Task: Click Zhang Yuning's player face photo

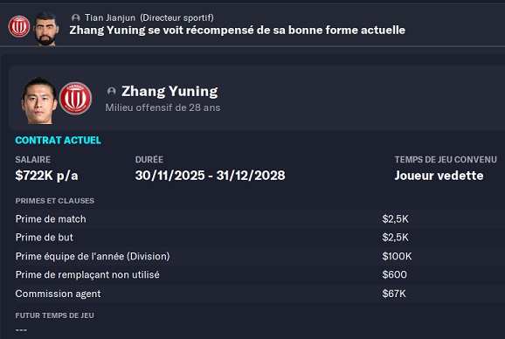Action: [x=38, y=100]
